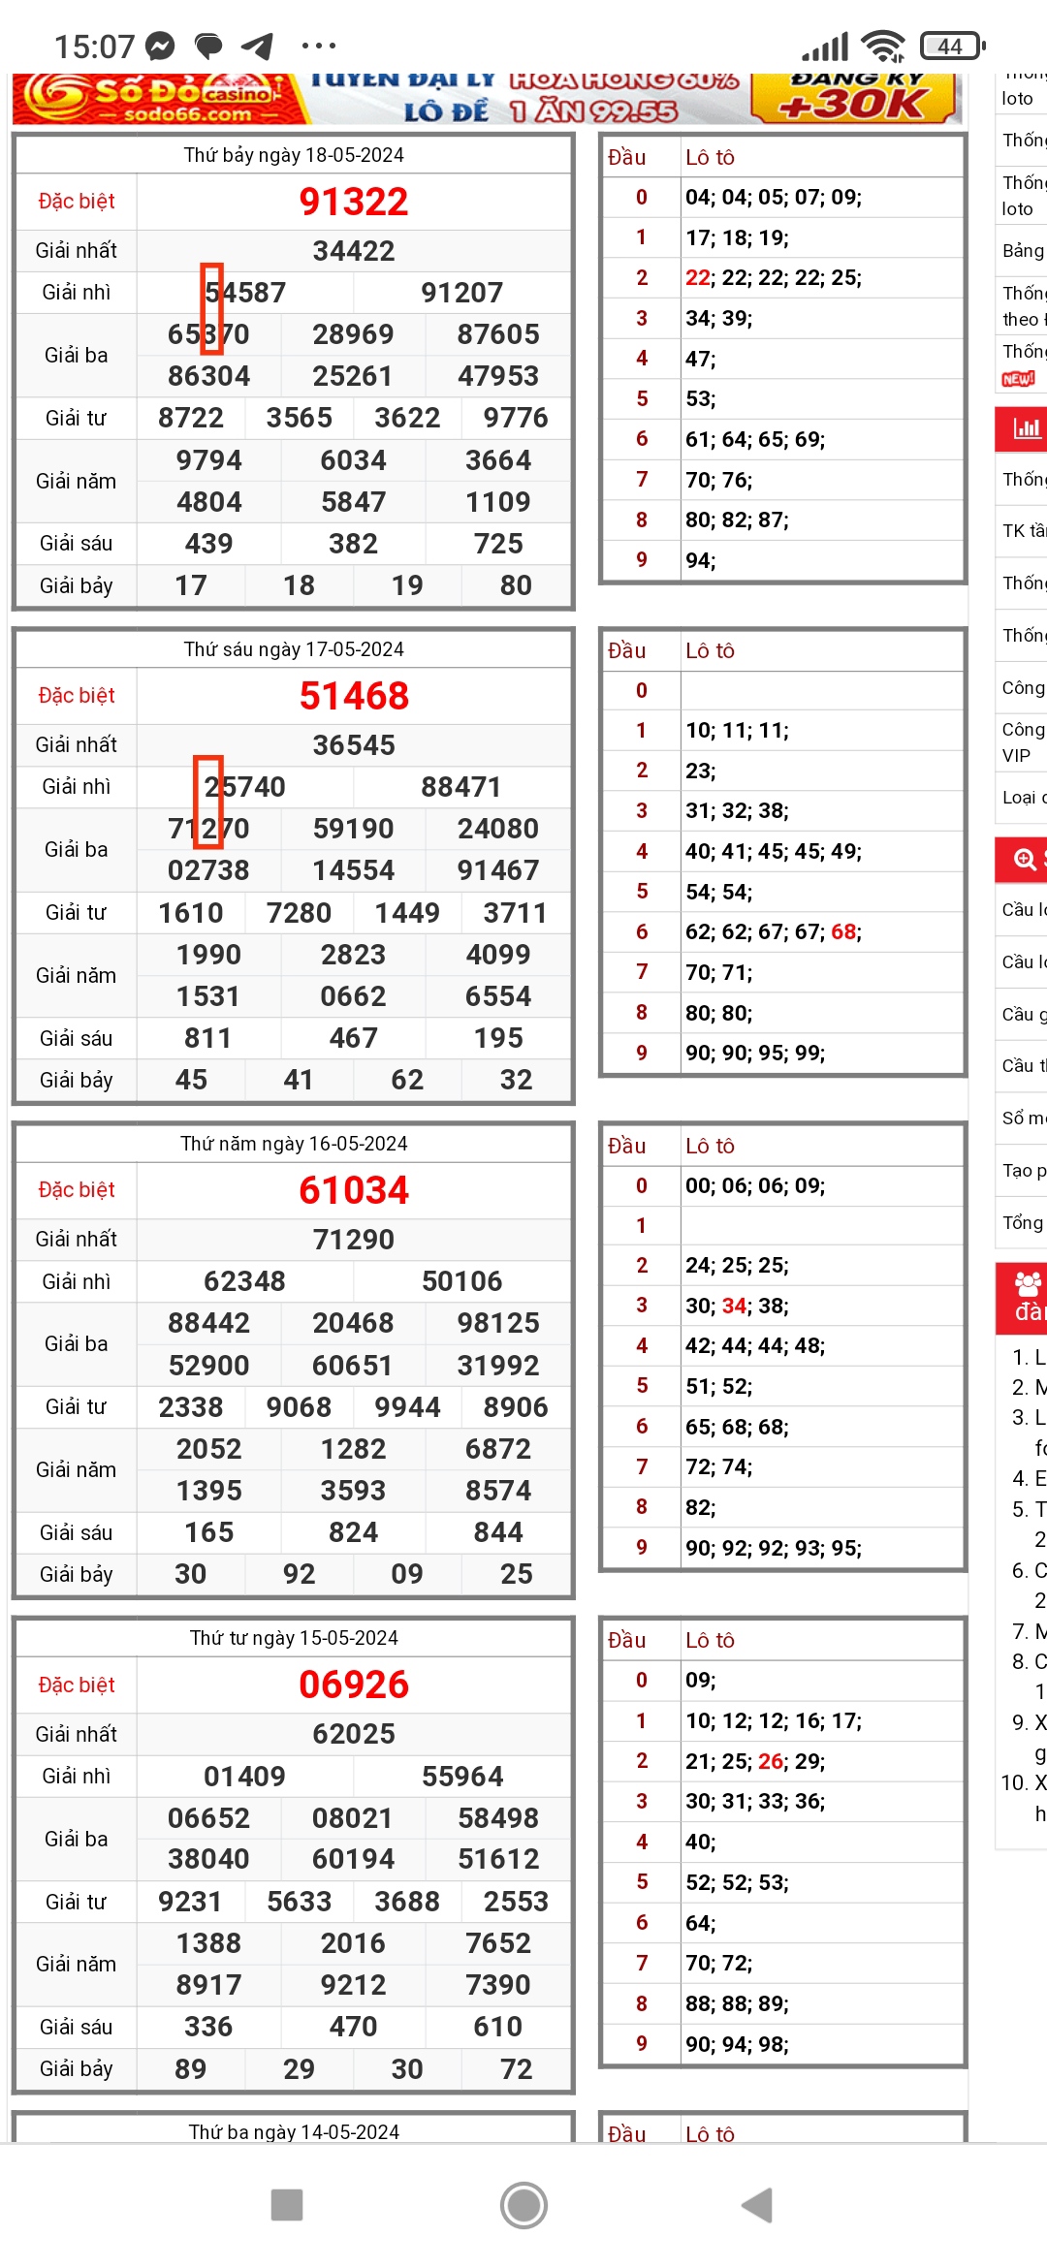Click first prize number 36545
Viewport: 1047px width, 2268px height.
[x=354, y=745]
